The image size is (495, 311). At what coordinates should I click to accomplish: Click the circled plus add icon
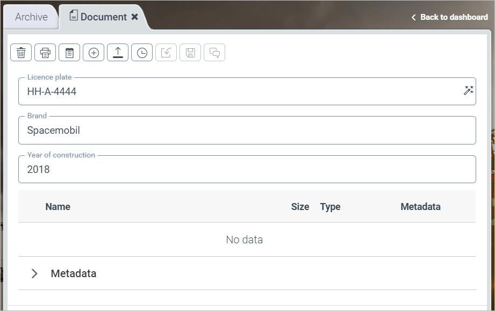click(x=94, y=53)
